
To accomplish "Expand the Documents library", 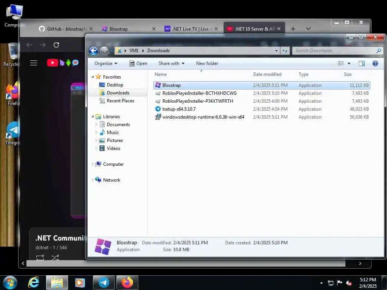I will click(x=96, y=125).
